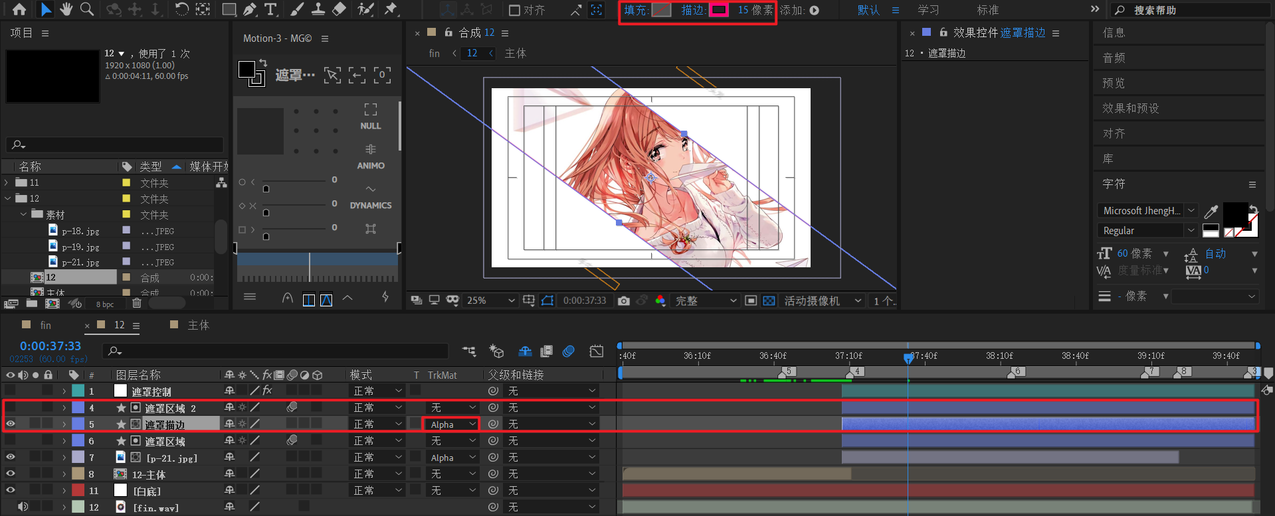The height and width of the screenshot is (516, 1275).
Task: Click the 描边 stroke color swatch
Action: (x=719, y=10)
